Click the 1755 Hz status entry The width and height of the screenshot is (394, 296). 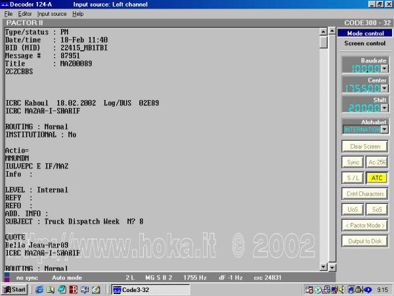coord(195,278)
